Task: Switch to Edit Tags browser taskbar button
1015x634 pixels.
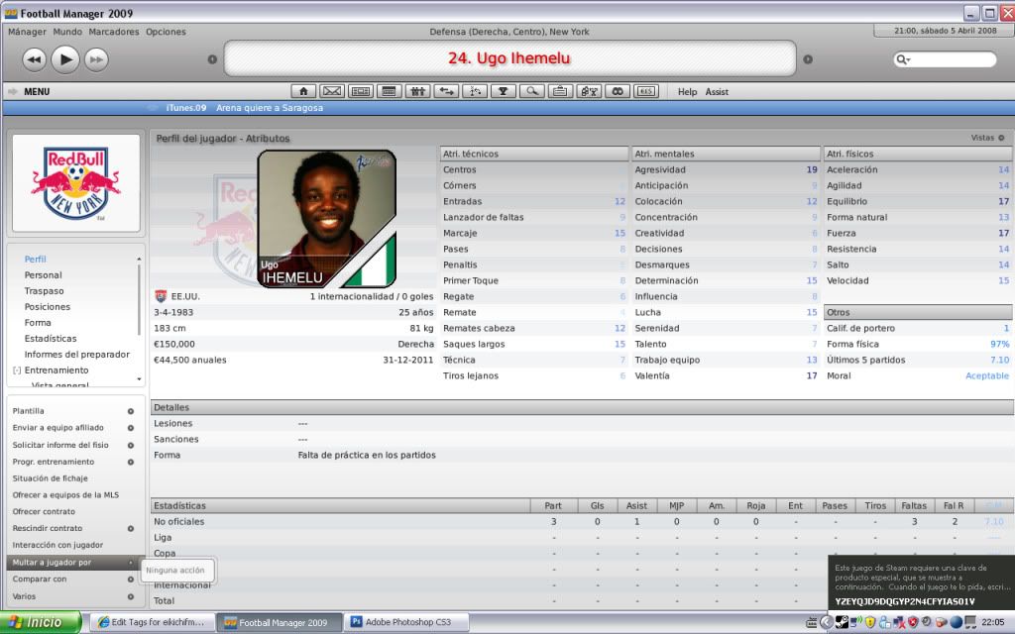Action: pyautogui.click(x=151, y=622)
